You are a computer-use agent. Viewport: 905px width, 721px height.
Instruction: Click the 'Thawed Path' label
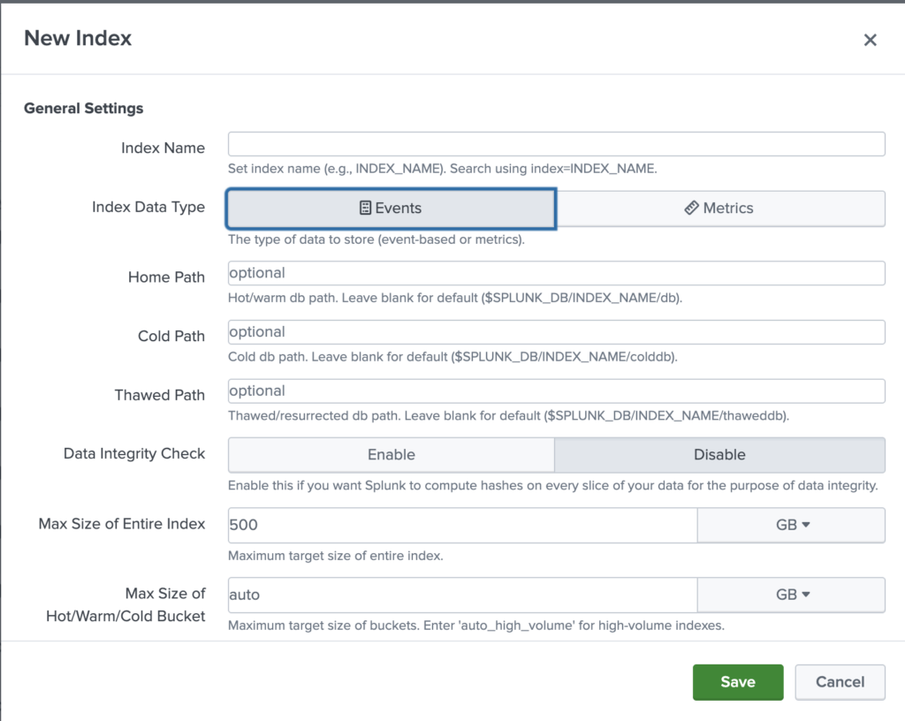click(159, 395)
